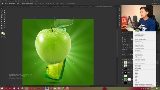Hide the Background layer eye
The height and width of the screenshot is (90, 160).
point(122,83)
